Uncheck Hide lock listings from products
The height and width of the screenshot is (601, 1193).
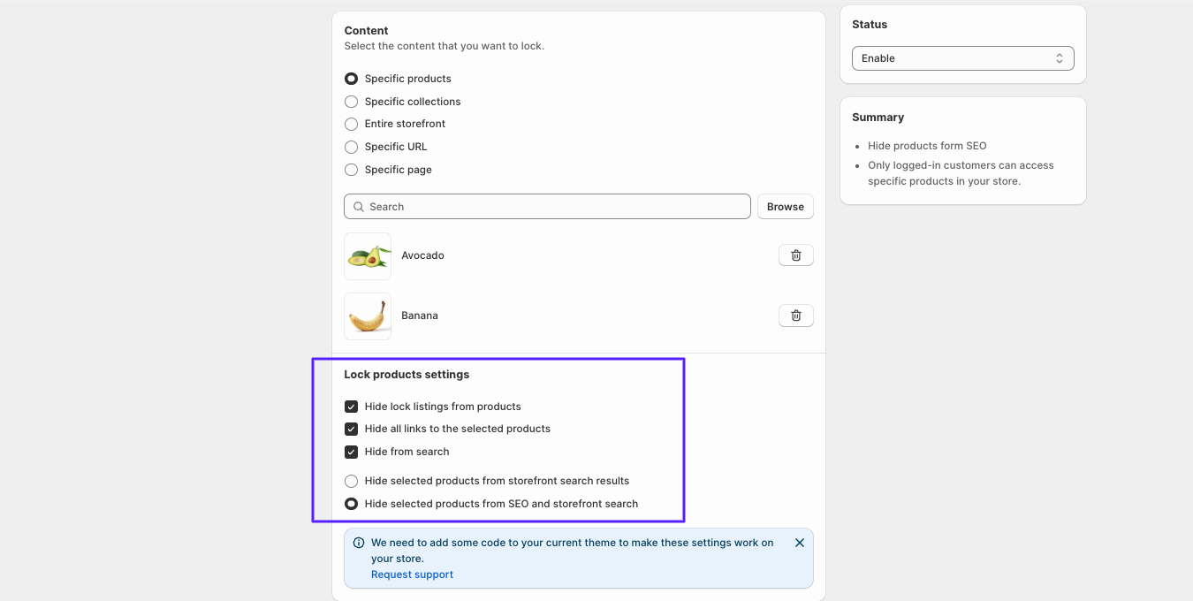(x=352, y=407)
